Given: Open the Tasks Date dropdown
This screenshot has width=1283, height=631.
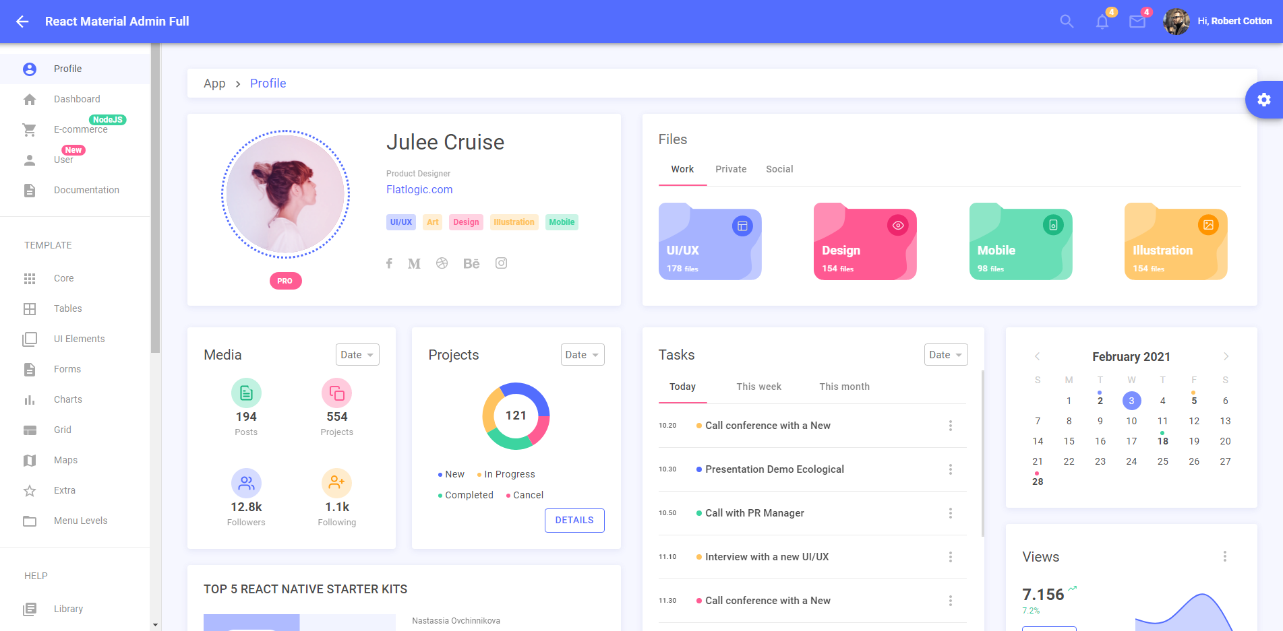Looking at the screenshot, I should (x=945, y=354).
